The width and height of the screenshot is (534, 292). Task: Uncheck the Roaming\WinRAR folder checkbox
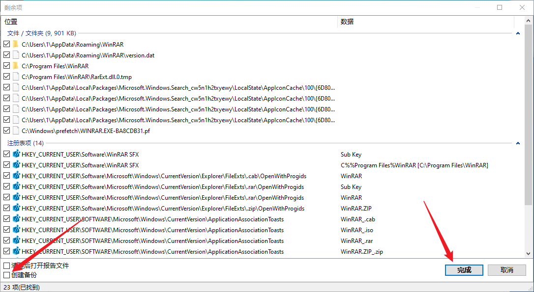[x=6, y=44]
